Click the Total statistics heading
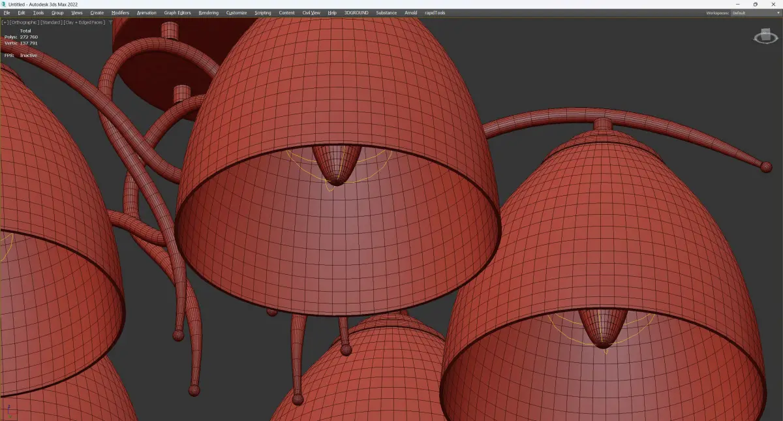Image resolution: width=783 pixels, height=421 pixels. (25, 31)
